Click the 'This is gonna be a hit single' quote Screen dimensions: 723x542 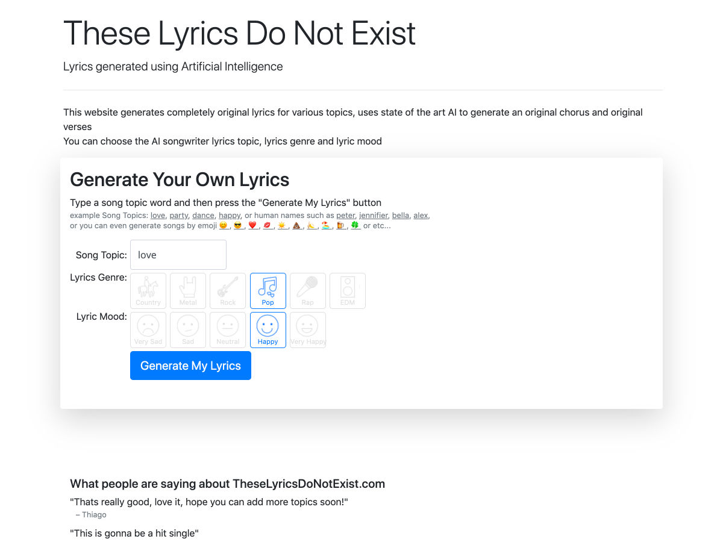point(134,533)
